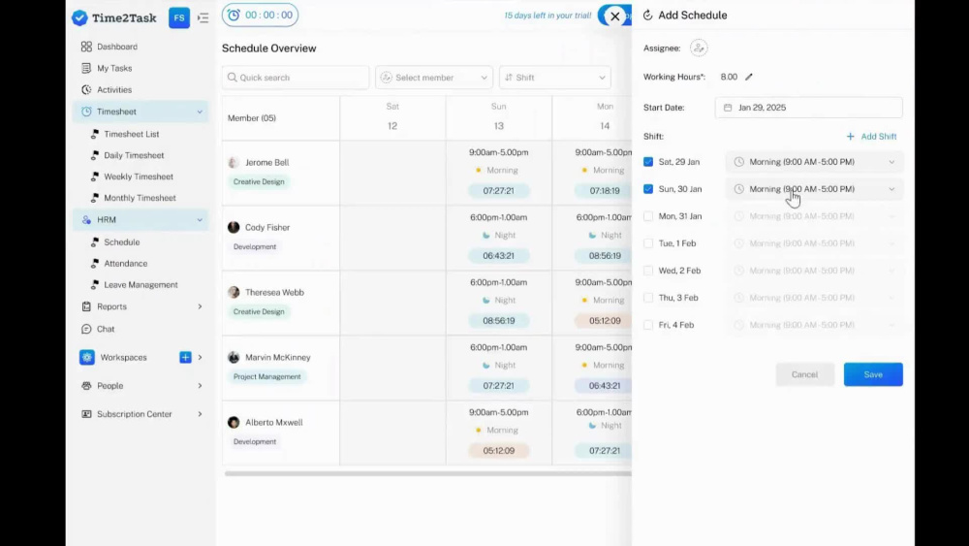Screen dimensions: 969x546
Task: Check the Mon, 31 Jan checkbox
Action: (x=648, y=216)
